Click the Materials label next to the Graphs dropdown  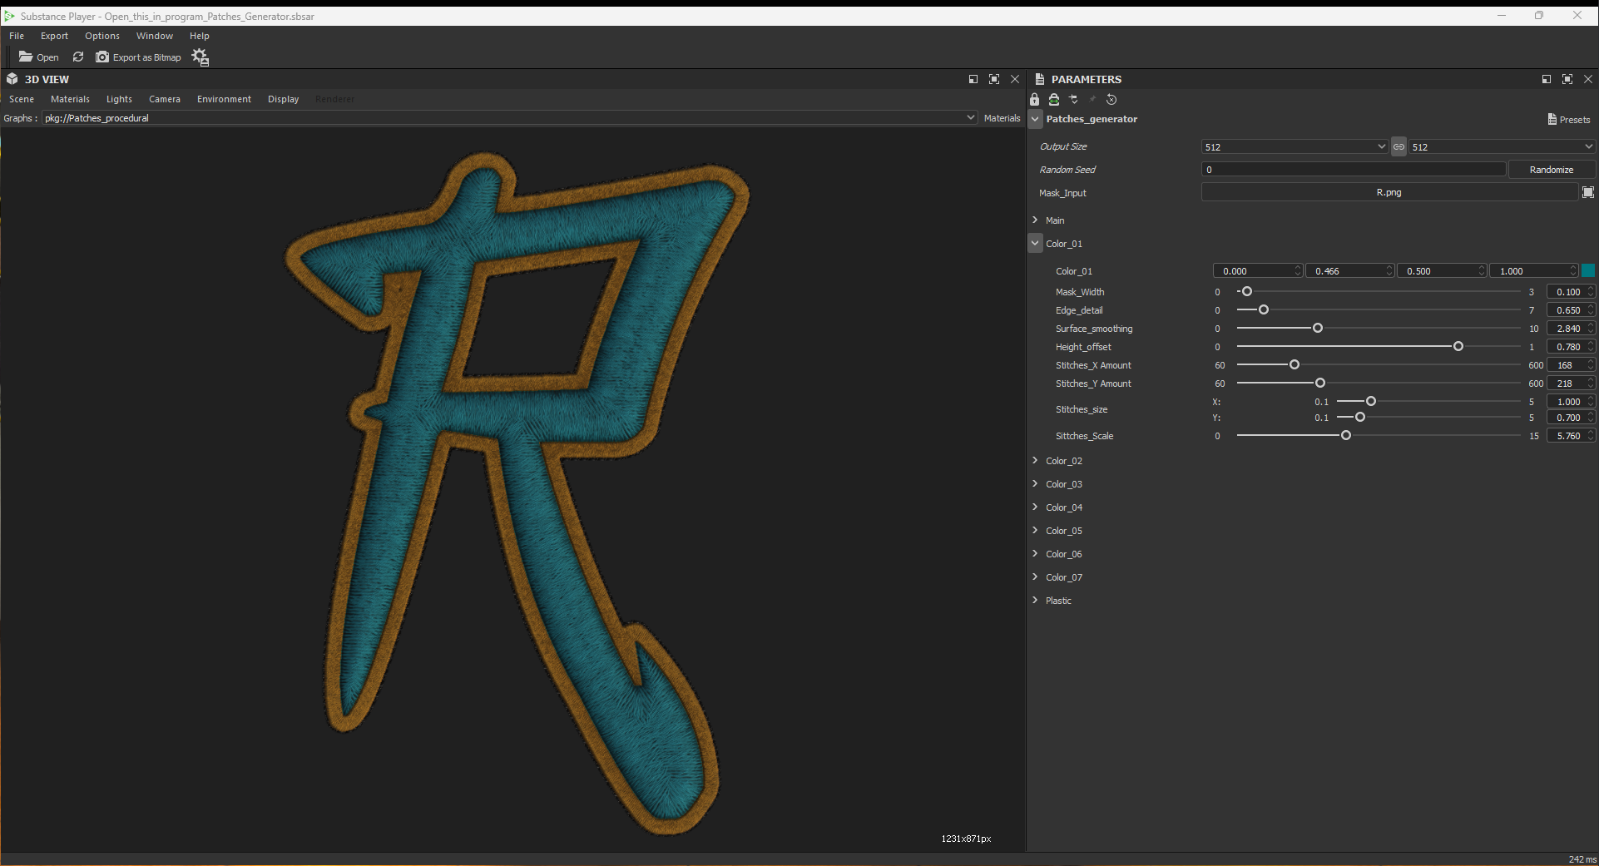1002,118
